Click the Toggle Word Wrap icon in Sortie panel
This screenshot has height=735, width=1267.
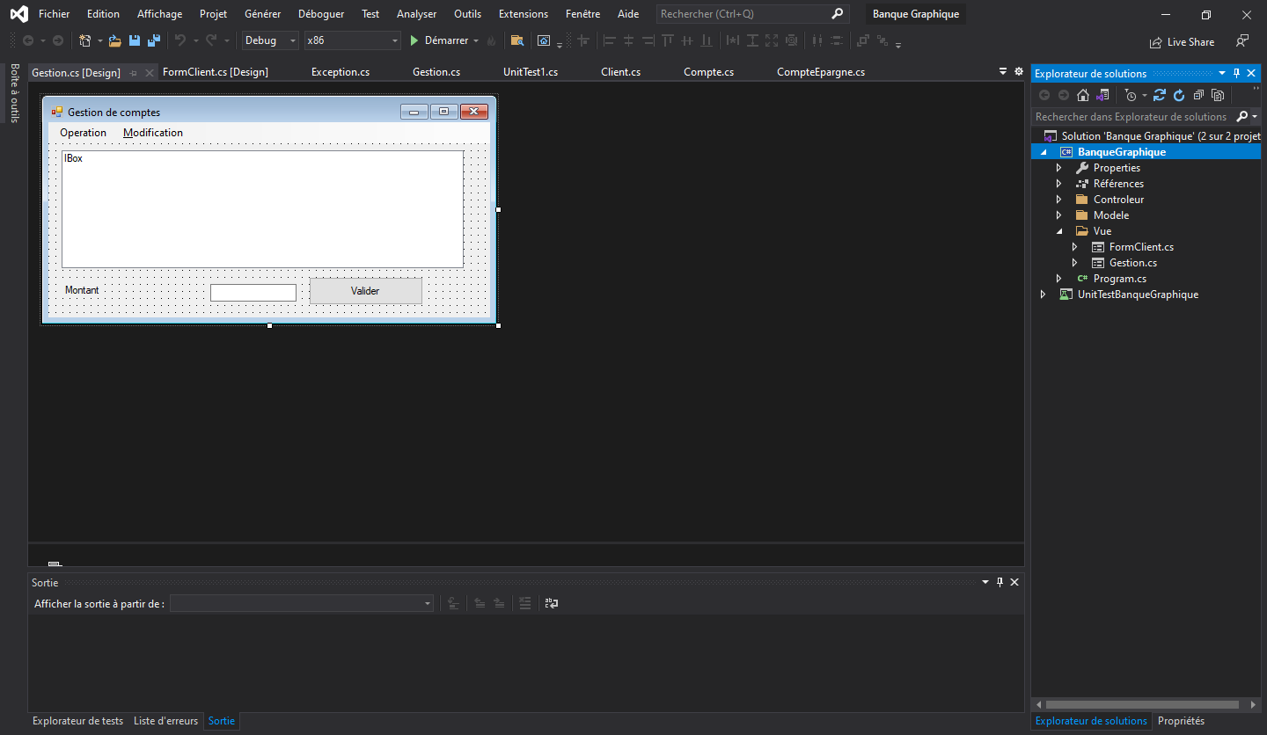tap(552, 603)
